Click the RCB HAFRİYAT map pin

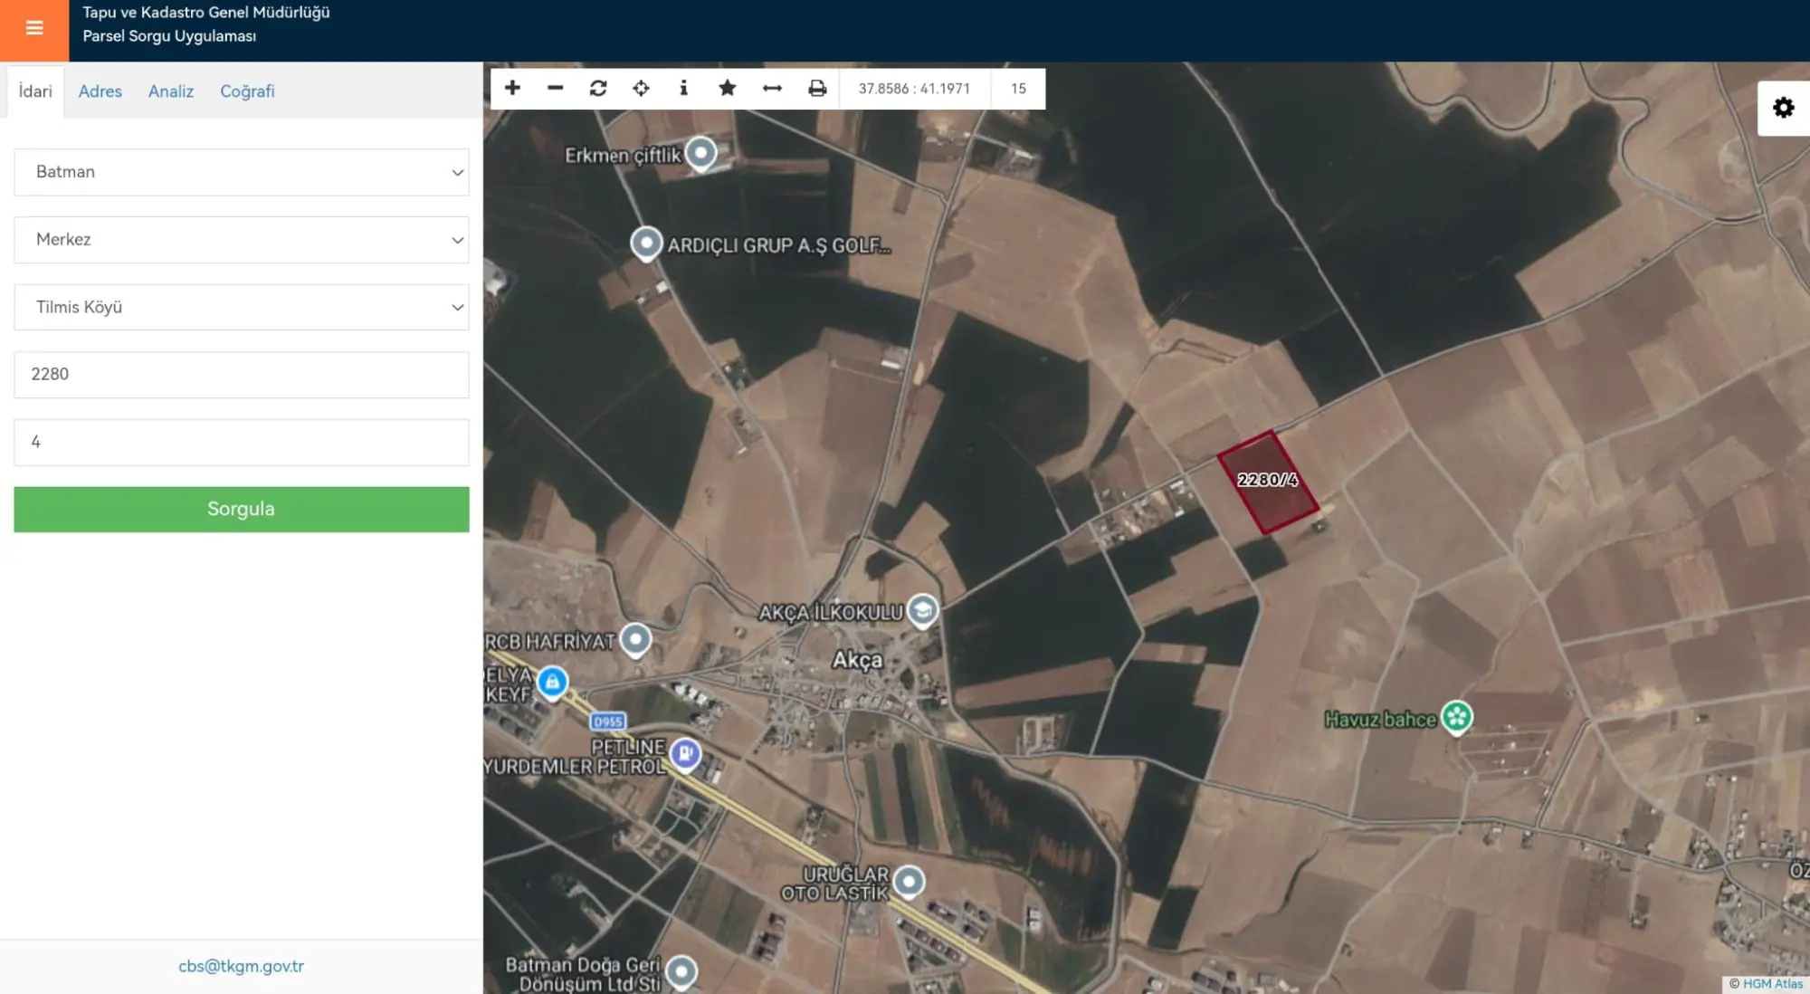coord(635,640)
